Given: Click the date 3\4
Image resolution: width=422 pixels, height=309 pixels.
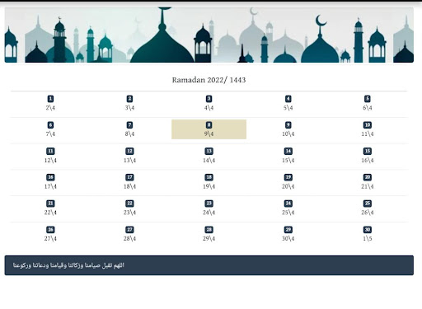Looking at the screenshot, I should (x=129, y=108).
